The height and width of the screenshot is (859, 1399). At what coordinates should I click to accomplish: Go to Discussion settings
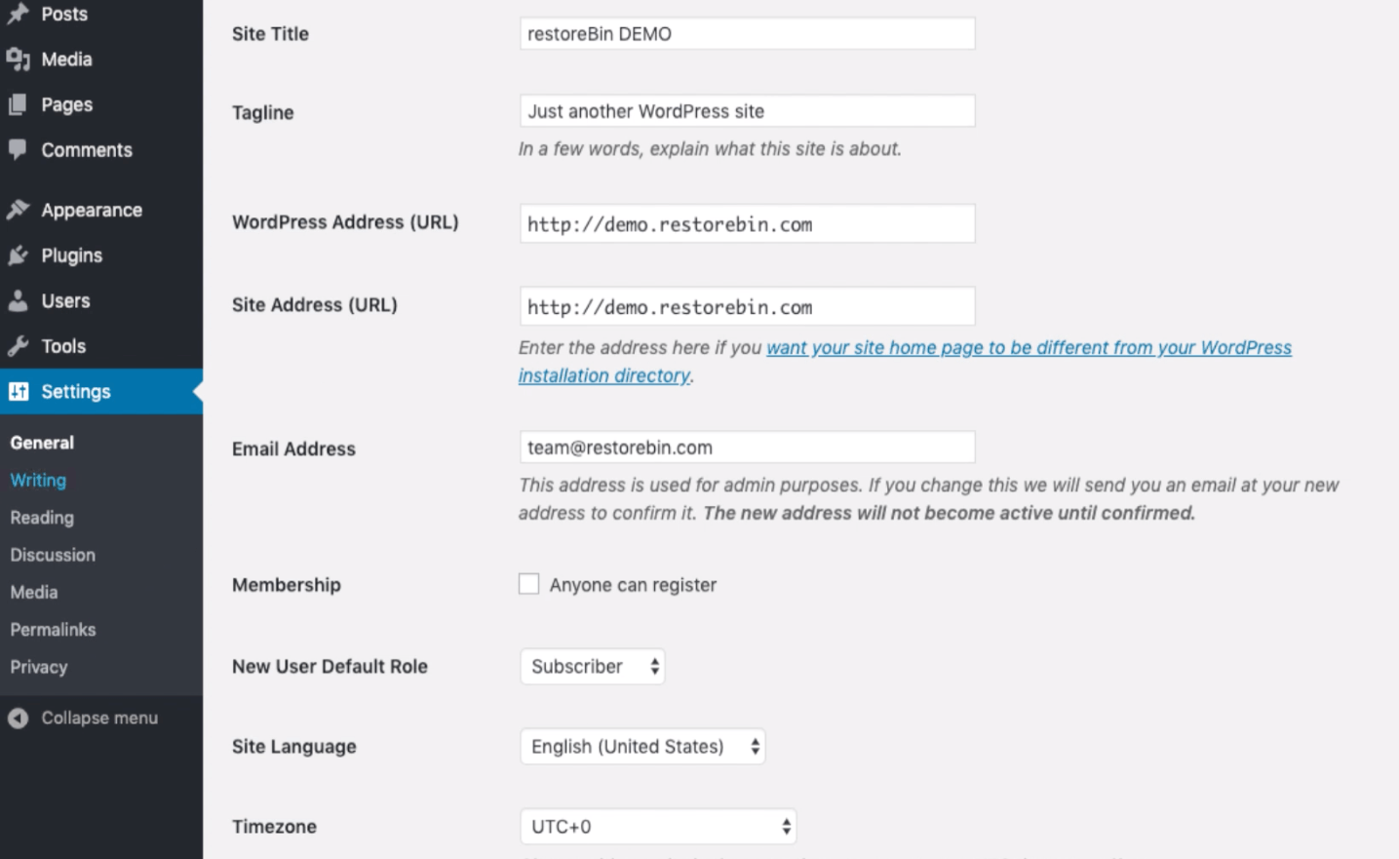coord(53,555)
